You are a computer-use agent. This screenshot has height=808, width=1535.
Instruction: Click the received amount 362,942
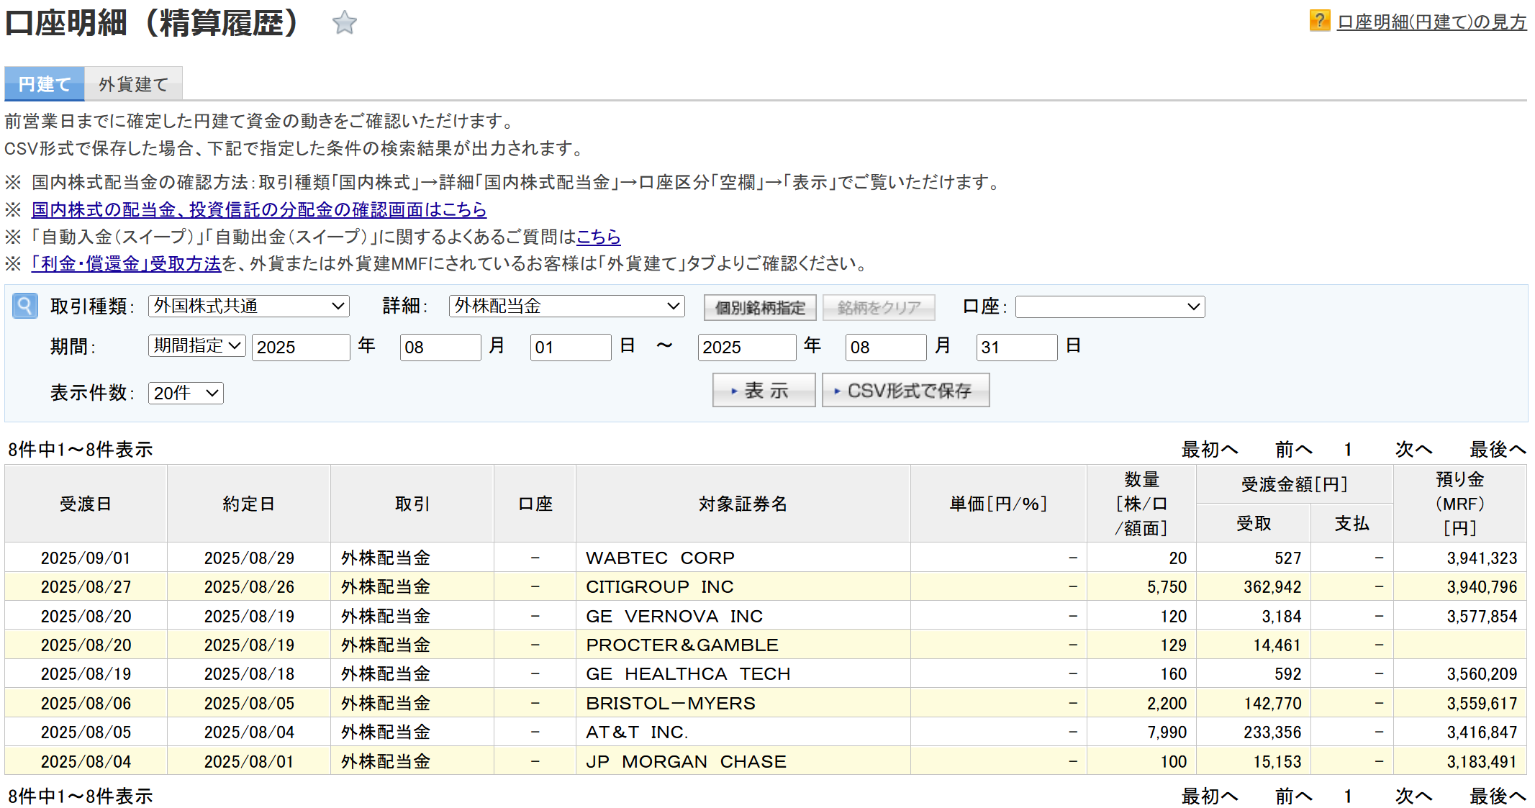tap(1272, 587)
